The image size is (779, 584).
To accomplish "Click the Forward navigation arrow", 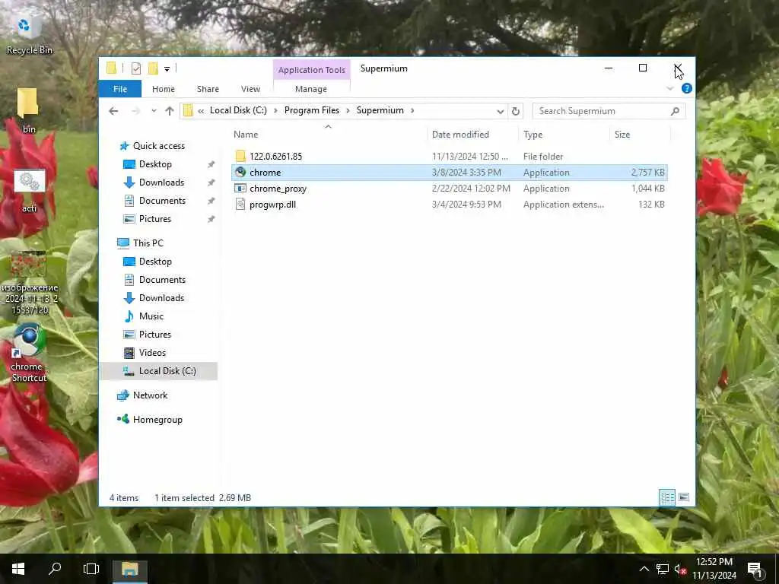I will pyautogui.click(x=135, y=111).
